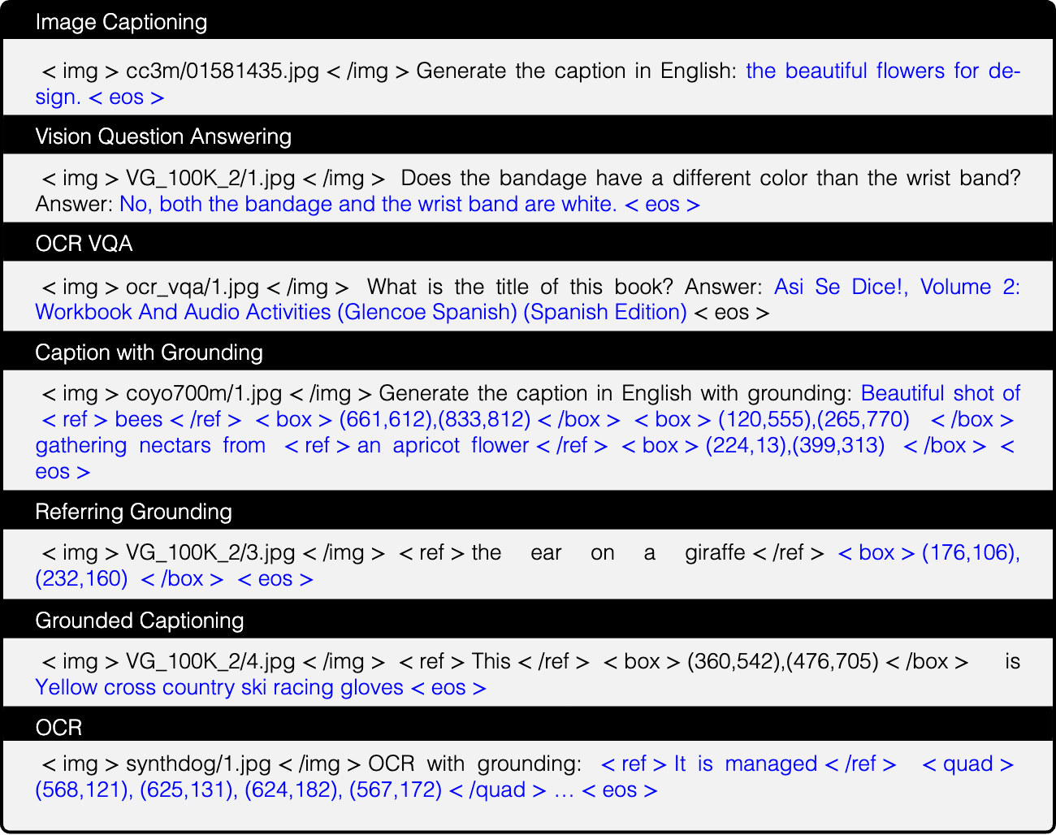Image resolution: width=1056 pixels, height=835 pixels.
Task: Click the opening "< quad >" tag
Action: pos(968,764)
